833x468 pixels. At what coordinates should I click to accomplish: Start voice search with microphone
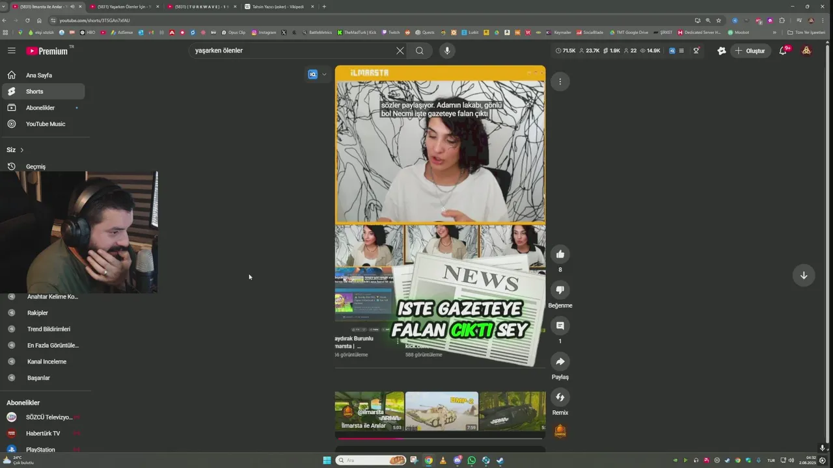coord(446,51)
